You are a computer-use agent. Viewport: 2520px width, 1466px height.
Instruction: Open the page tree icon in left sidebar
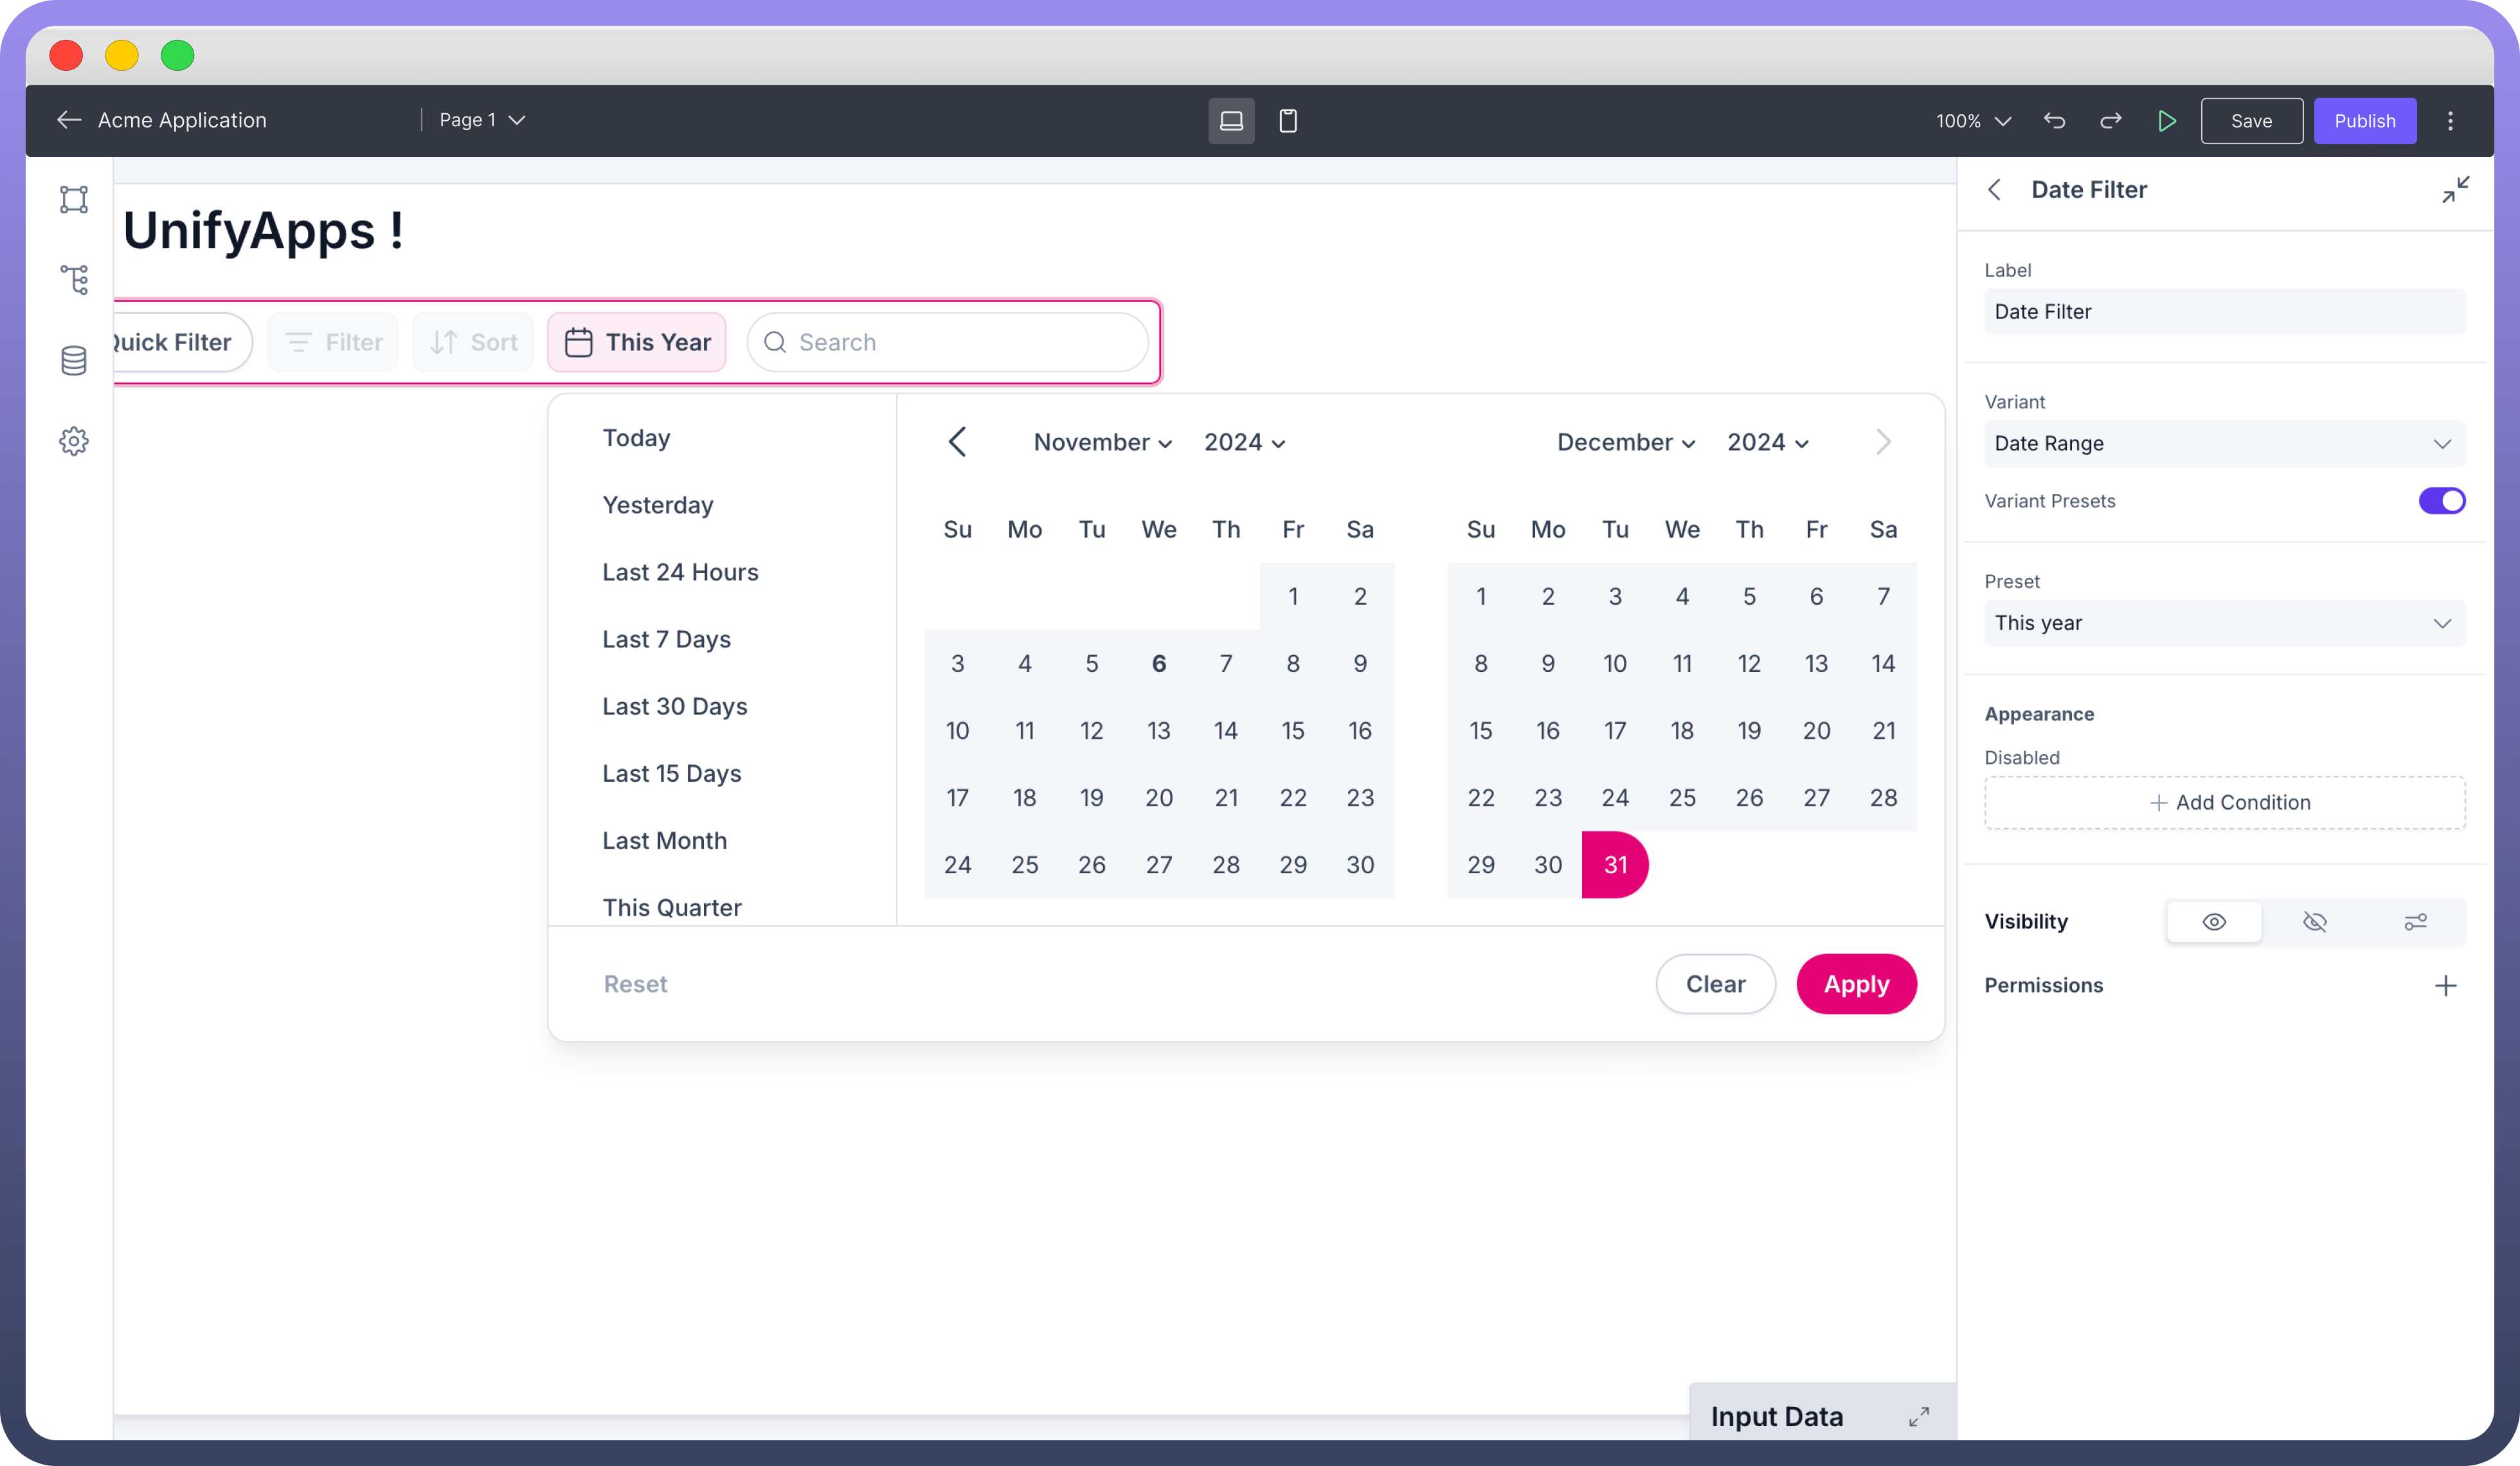tap(74, 280)
